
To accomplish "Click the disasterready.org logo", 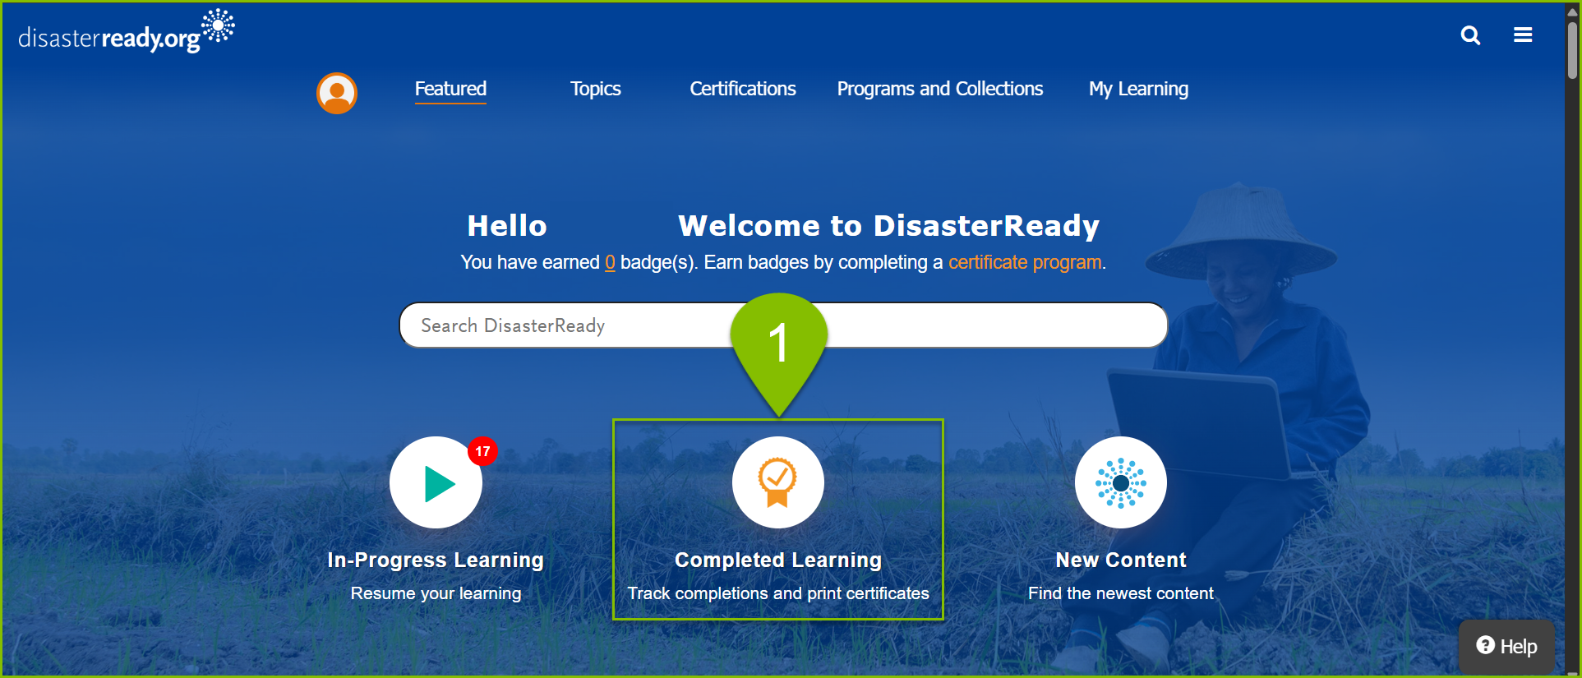I will pyautogui.click(x=126, y=32).
